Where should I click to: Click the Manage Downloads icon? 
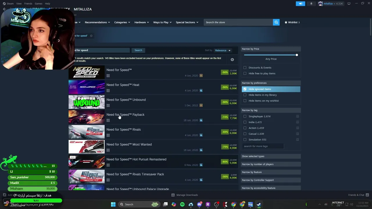[x=173, y=195]
